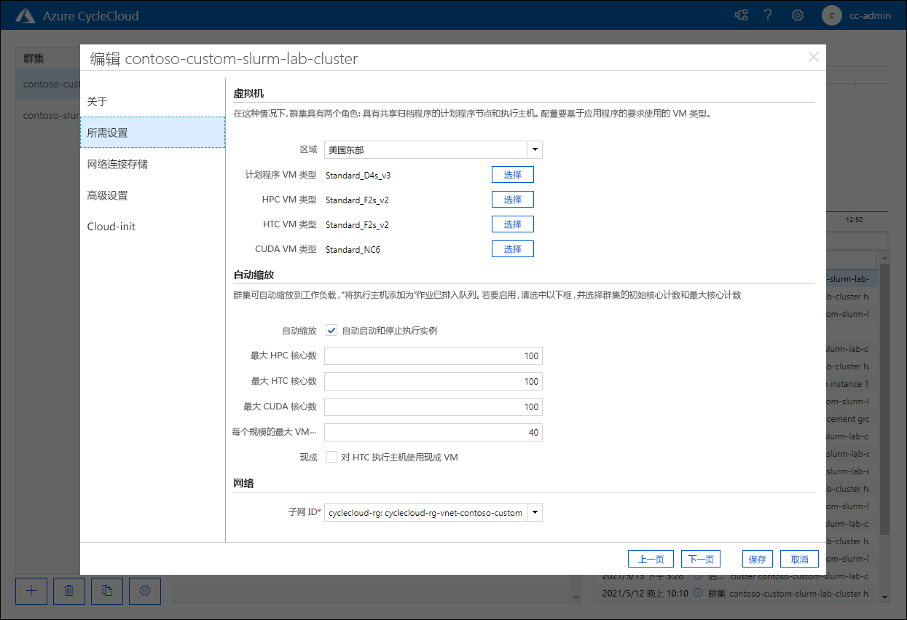Go to previous page with 上一页
Viewport: 907px width, 620px height.
point(651,559)
